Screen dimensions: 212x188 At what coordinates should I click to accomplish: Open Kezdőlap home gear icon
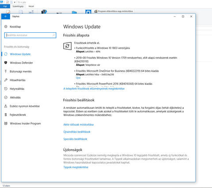(x=6, y=27)
